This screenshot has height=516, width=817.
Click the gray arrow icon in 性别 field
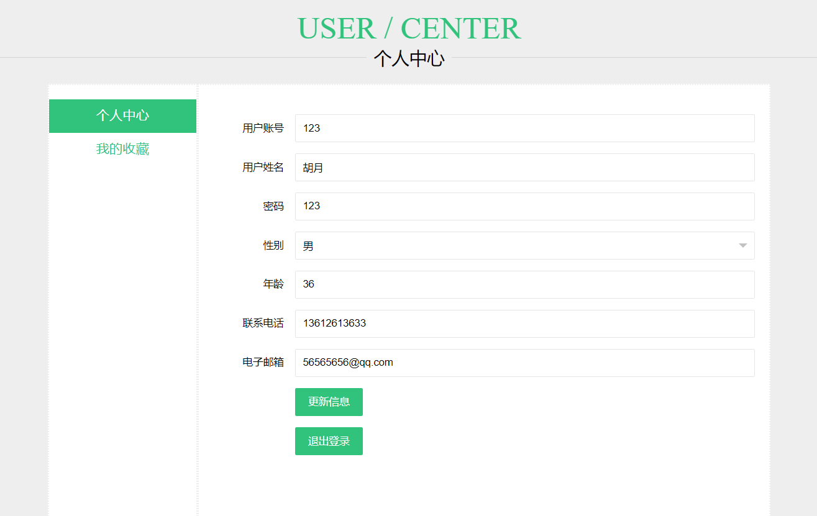click(742, 246)
